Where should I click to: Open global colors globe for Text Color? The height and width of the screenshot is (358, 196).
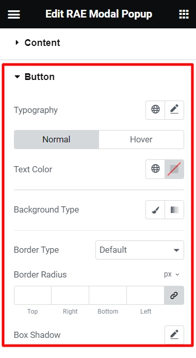[x=155, y=169]
